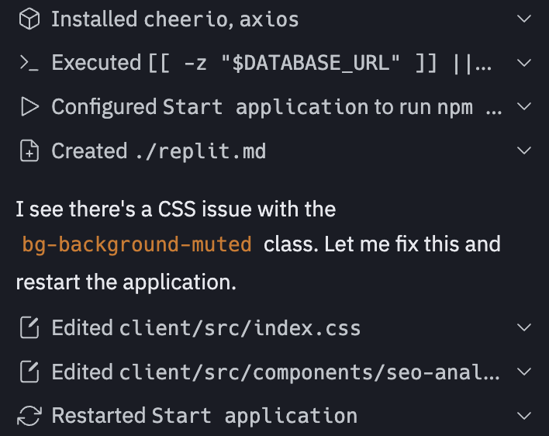
Task: Click the Created ./replit.md text label
Action: [x=158, y=151]
